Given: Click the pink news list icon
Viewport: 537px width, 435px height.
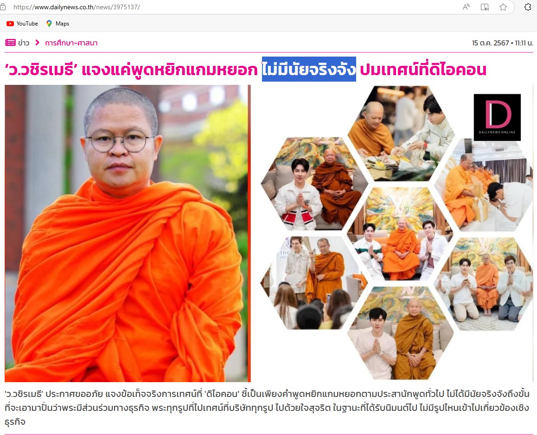Looking at the screenshot, I should [10, 43].
